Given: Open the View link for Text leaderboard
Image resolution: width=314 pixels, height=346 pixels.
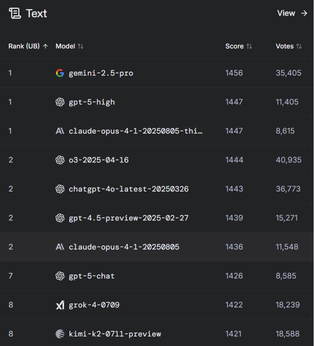Looking at the screenshot, I should click(x=292, y=13).
